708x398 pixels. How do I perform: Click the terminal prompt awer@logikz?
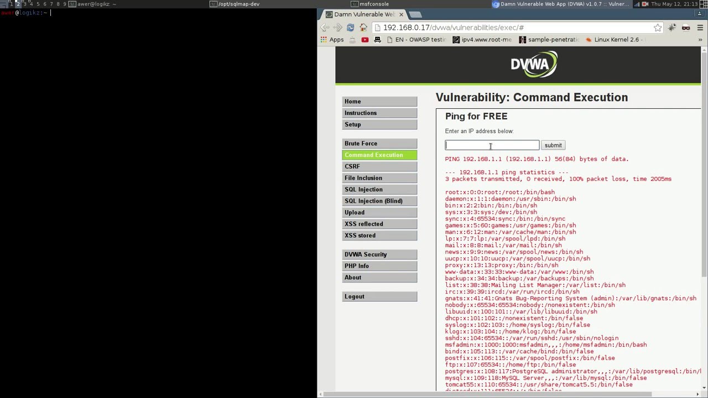coord(23,13)
